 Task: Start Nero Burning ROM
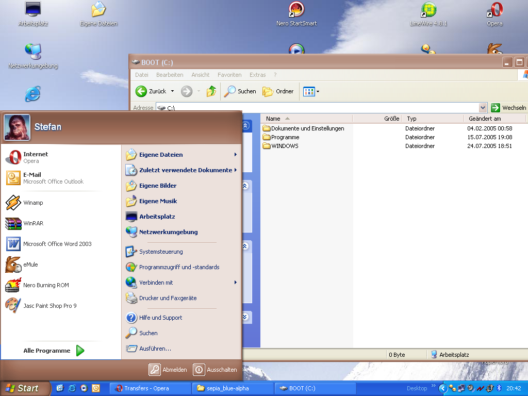pos(45,285)
